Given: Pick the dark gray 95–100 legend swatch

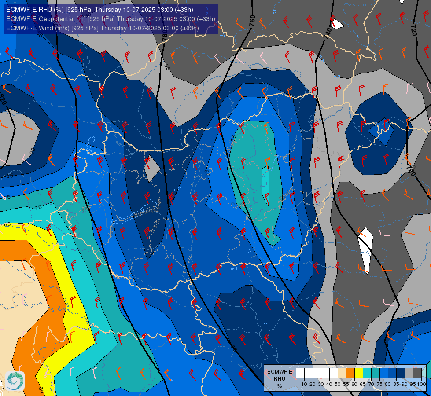Looking at the screenshot, I should (417, 373).
